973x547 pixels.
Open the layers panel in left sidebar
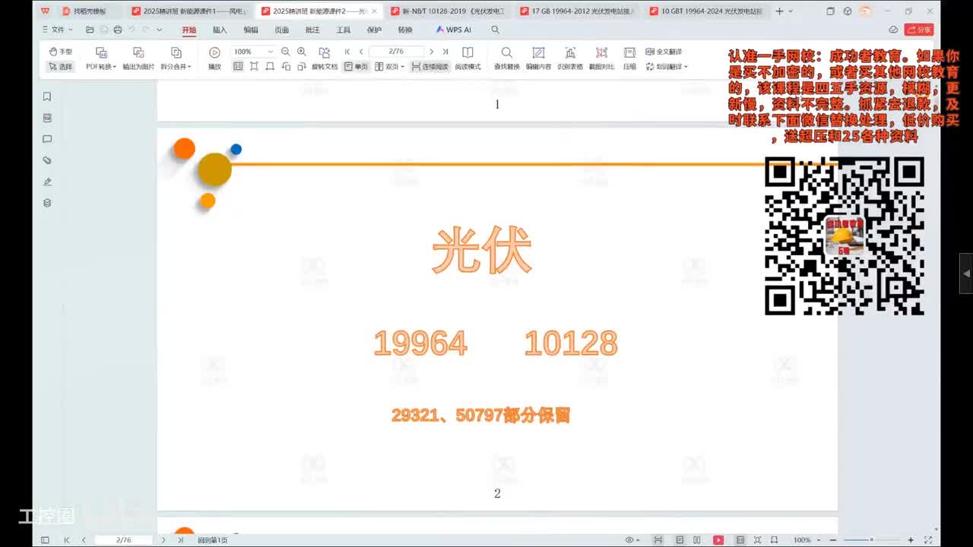pyautogui.click(x=47, y=203)
